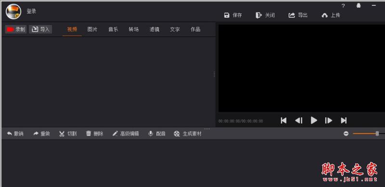This screenshot has height=187, width=385.
Task: Click the timecode display 00:00:00:00
Action: (241, 121)
